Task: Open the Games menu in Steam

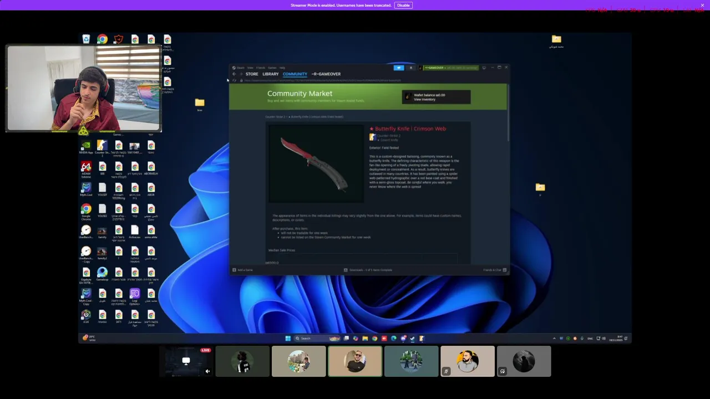Action: [x=272, y=68]
